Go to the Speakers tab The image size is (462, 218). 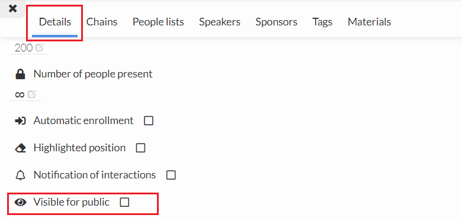pyautogui.click(x=220, y=22)
